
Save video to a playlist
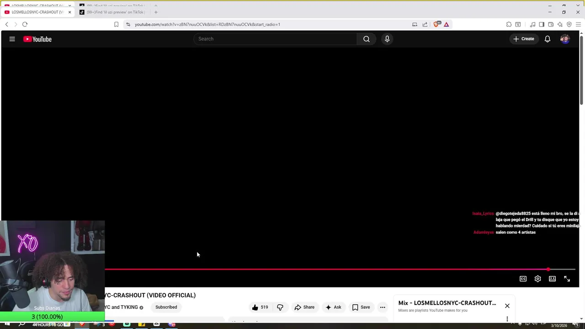click(x=361, y=307)
